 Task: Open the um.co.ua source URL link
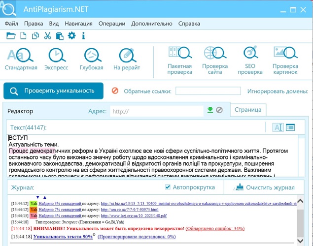point(130,210)
